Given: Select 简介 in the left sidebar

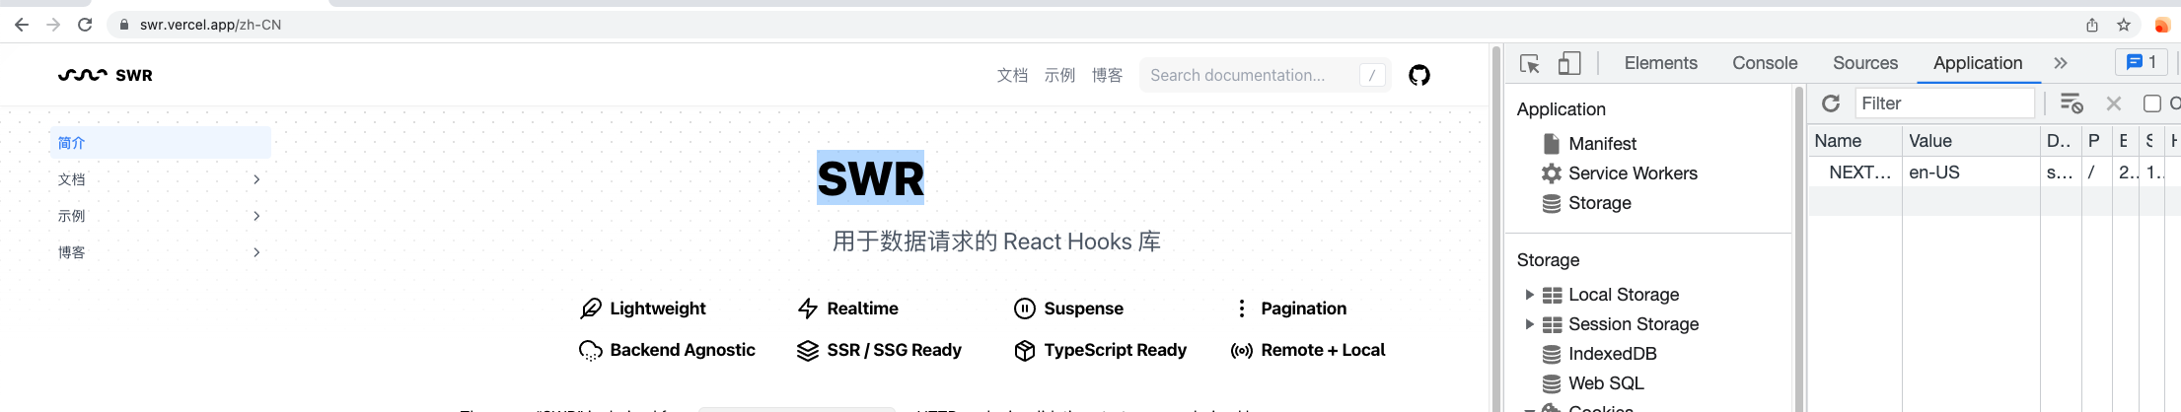Looking at the screenshot, I should point(161,143).
